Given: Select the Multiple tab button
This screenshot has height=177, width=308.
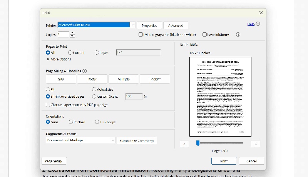Looking at the screenshot, I should (124, 79).
